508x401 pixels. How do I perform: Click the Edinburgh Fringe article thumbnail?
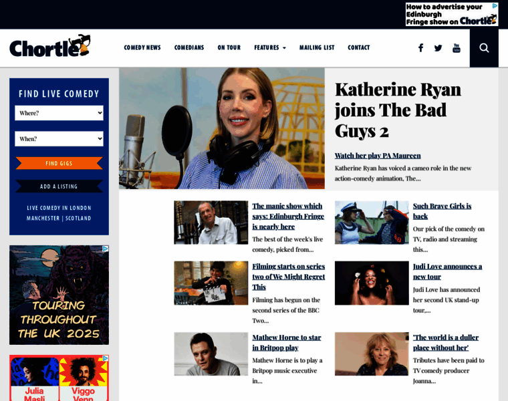tap(211, 223)
